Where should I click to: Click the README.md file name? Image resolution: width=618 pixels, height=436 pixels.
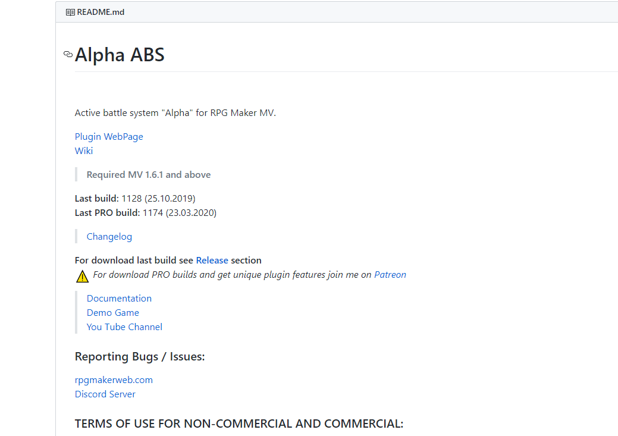point(101,12)
